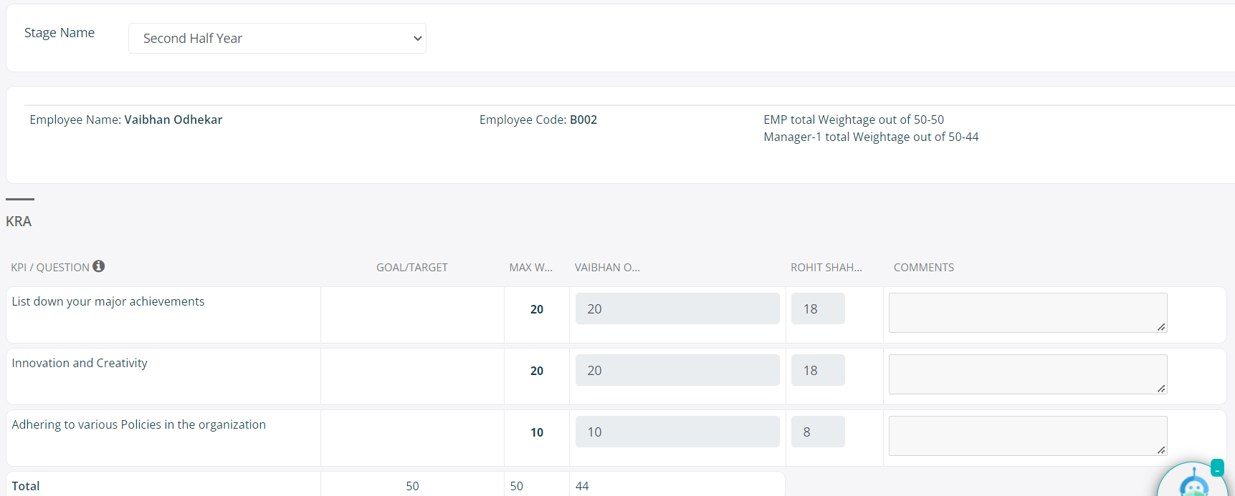This screenshot has width=1235, height=496.
Task: Click the ROHIT SHAH... column header
Action: [826, 268]
